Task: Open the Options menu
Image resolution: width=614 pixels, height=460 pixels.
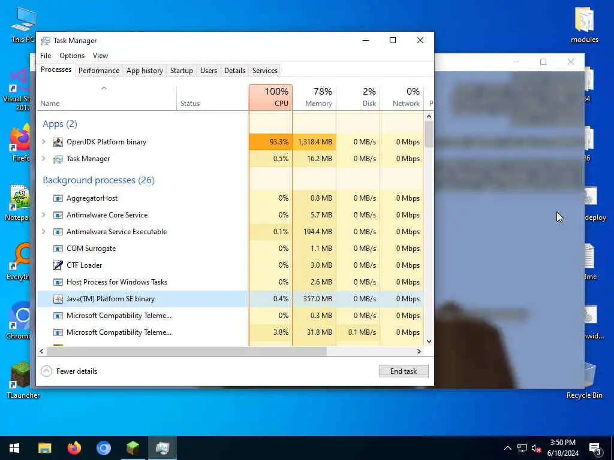Action: 72,56
